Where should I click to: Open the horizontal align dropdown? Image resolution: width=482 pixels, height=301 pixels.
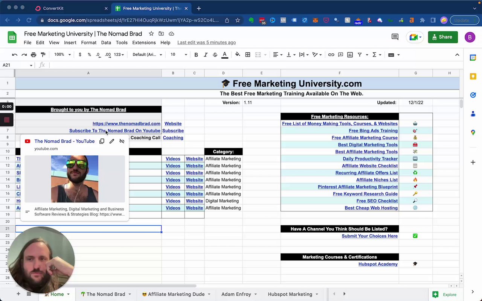tap(278, 55)
